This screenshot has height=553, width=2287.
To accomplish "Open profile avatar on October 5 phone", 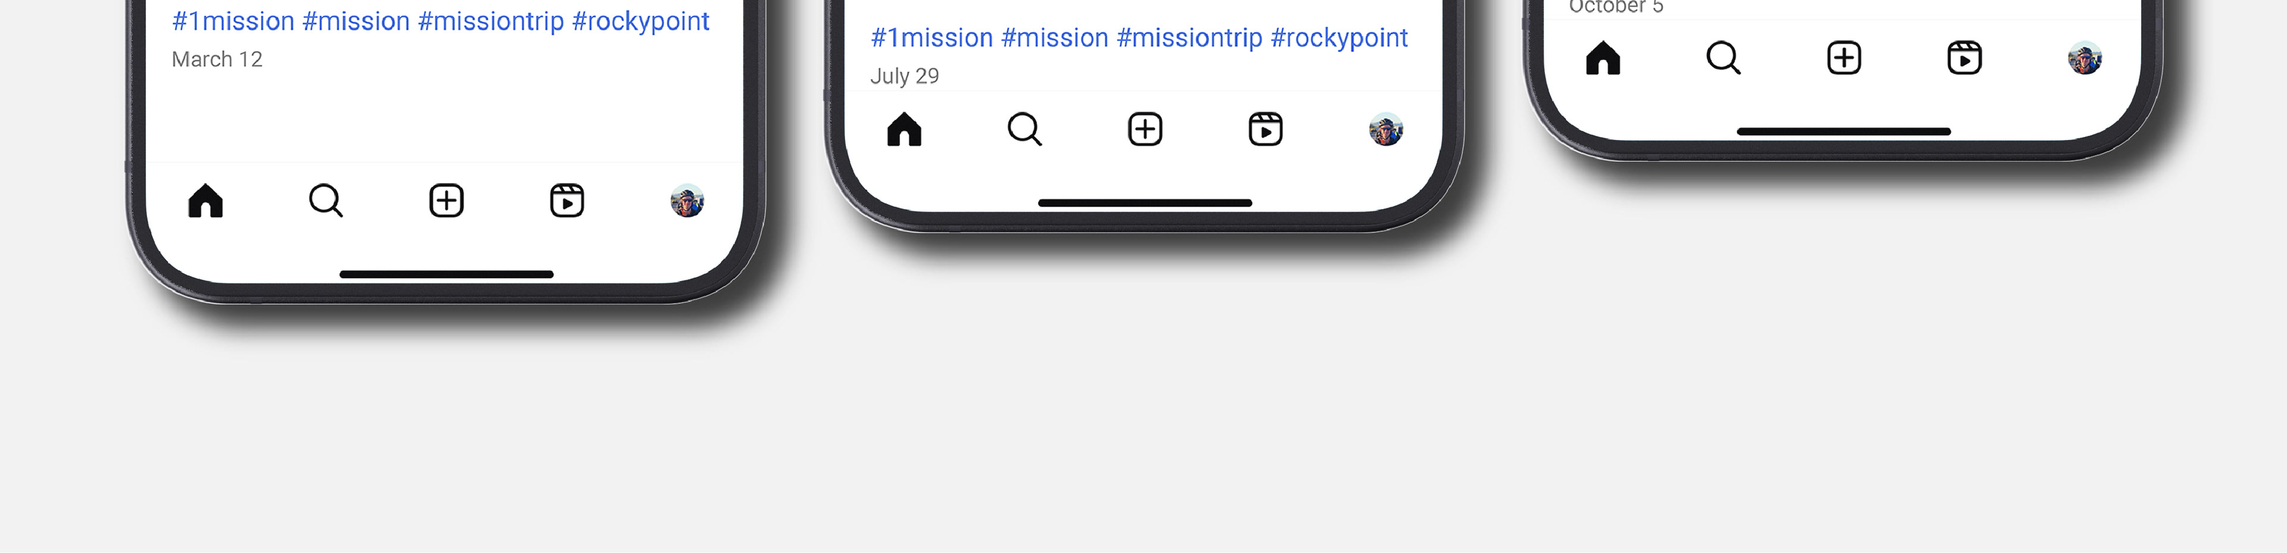I will tap(2085, 58).
